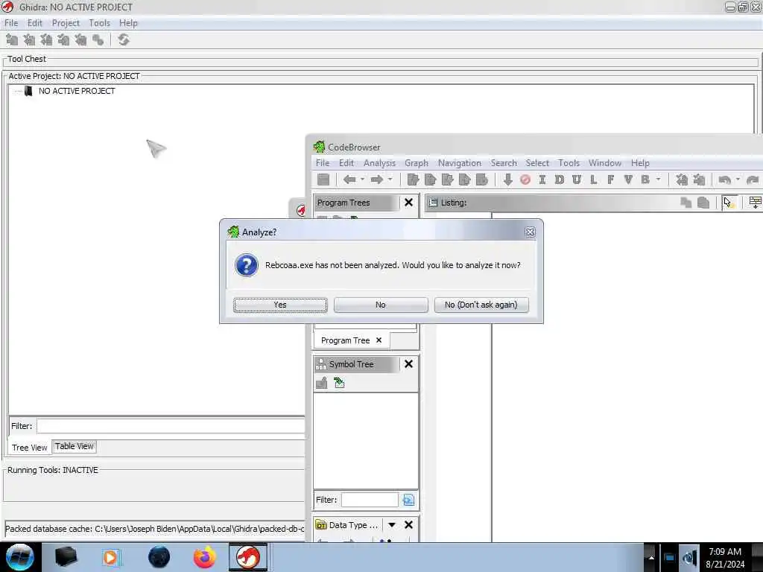The image size is (763, 572).
Task: Close the Program Tree tab with its x
Action: point(379,340)
